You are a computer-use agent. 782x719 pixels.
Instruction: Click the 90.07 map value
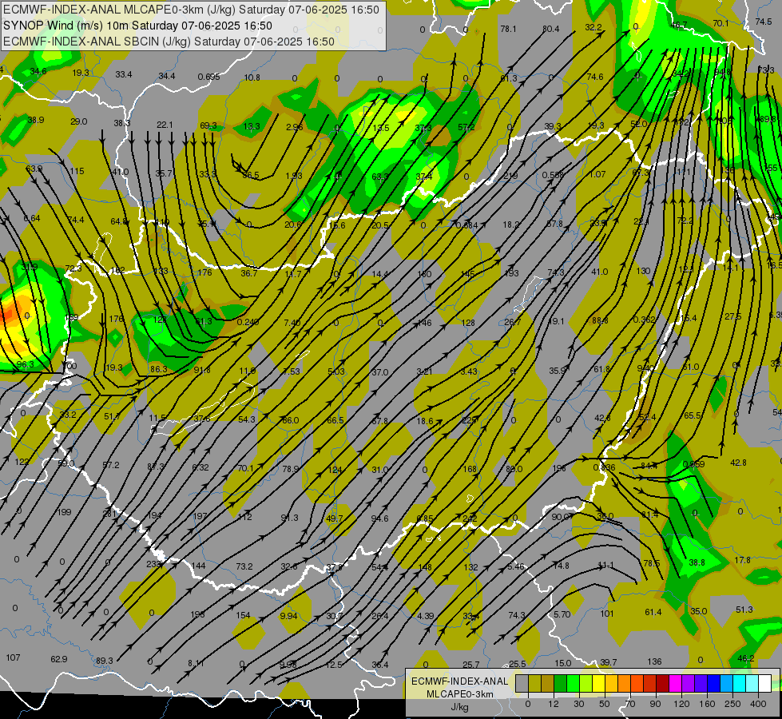point(562,517)
